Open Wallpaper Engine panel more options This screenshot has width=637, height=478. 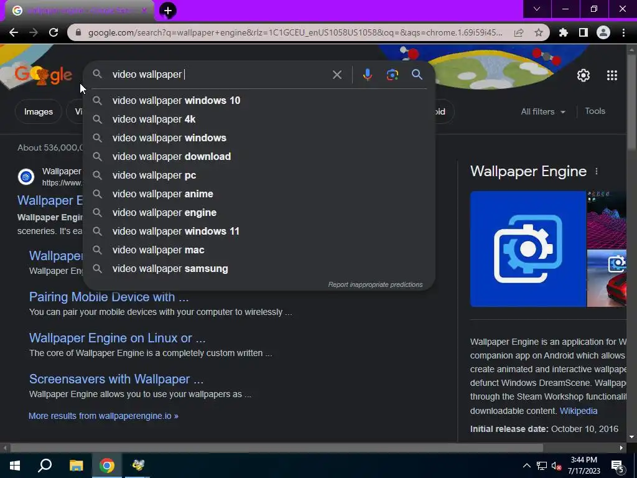pyautogui.click(x=597, y=172)
